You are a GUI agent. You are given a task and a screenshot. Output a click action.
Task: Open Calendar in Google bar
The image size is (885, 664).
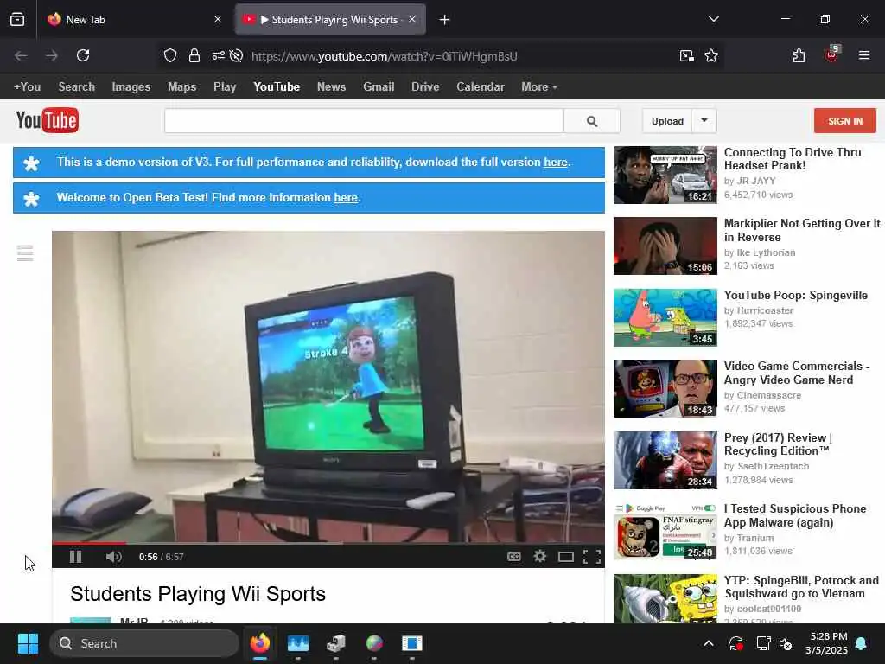(481, 87)
